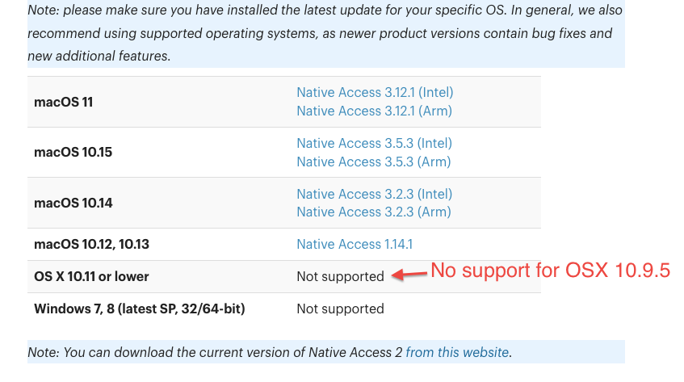Download Native Access 3.5.3 (Intel)
This screenshot has width=684, height=382.
[x=374, y=143]
